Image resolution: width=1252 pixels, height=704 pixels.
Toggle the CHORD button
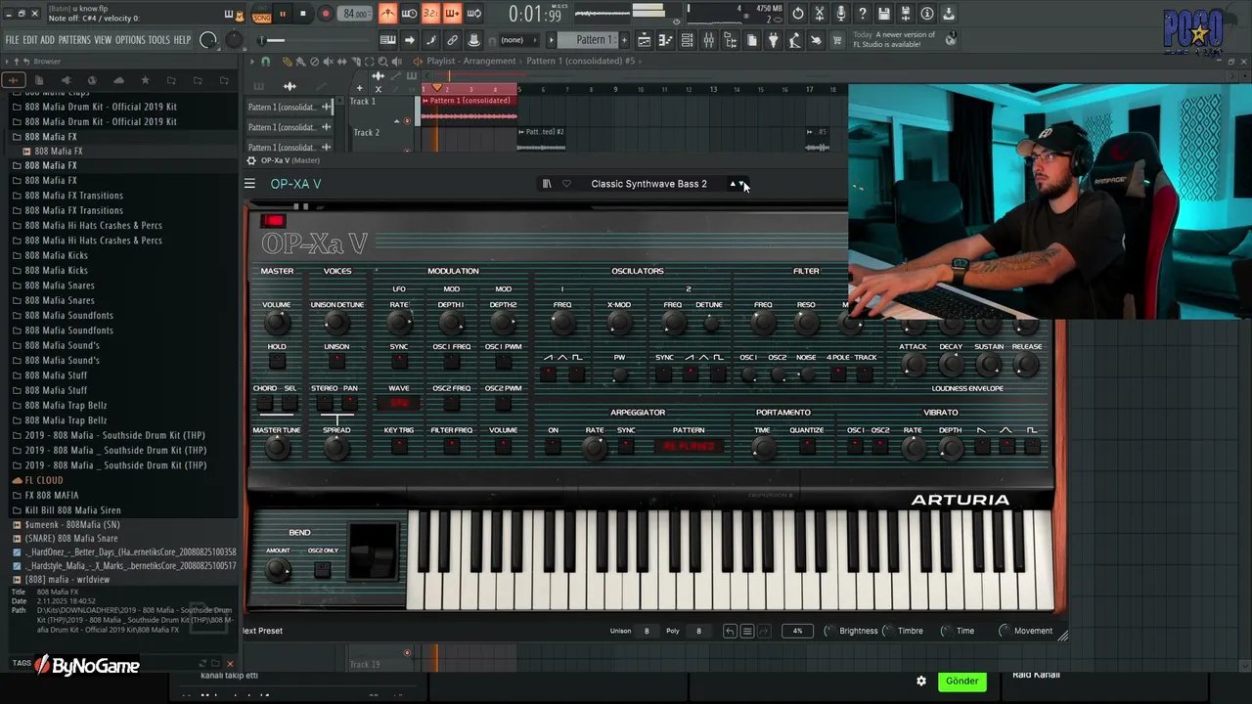tap(265, 403)
